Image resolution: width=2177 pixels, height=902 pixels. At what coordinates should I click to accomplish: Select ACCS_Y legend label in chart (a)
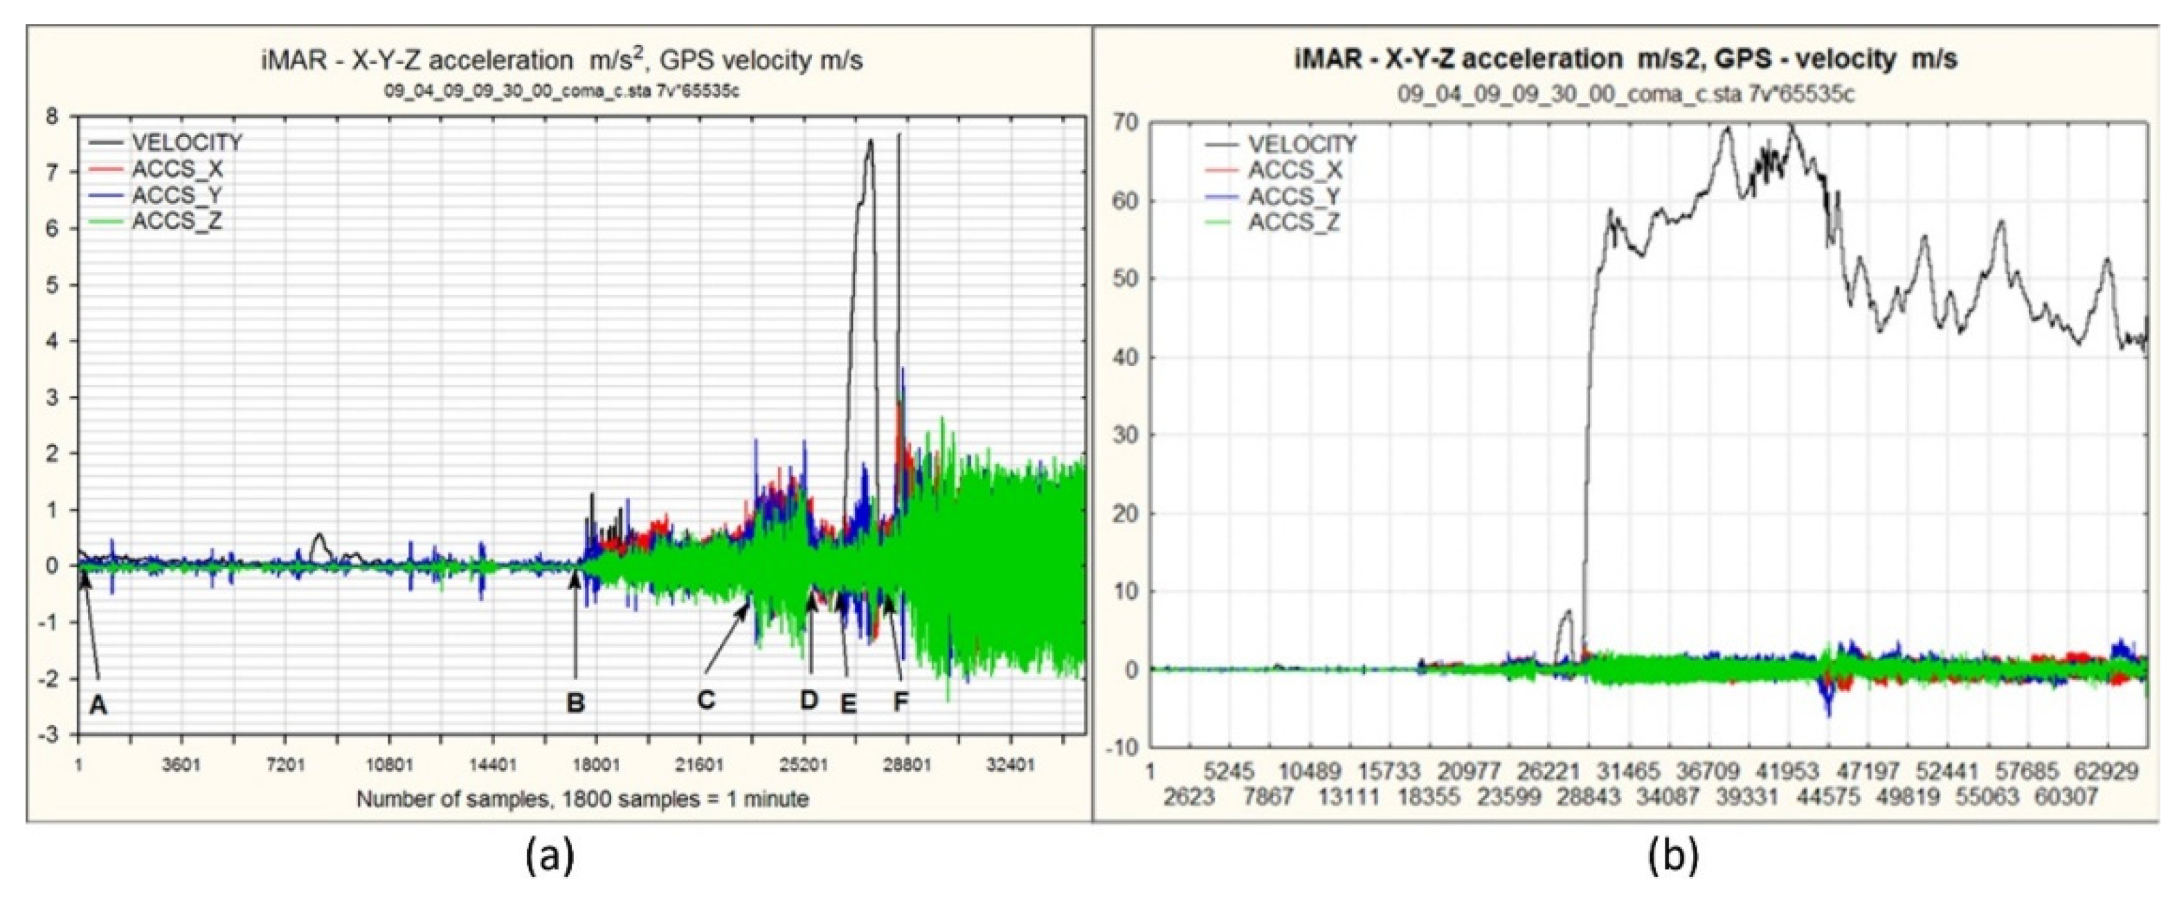click(x=177, y=195)
